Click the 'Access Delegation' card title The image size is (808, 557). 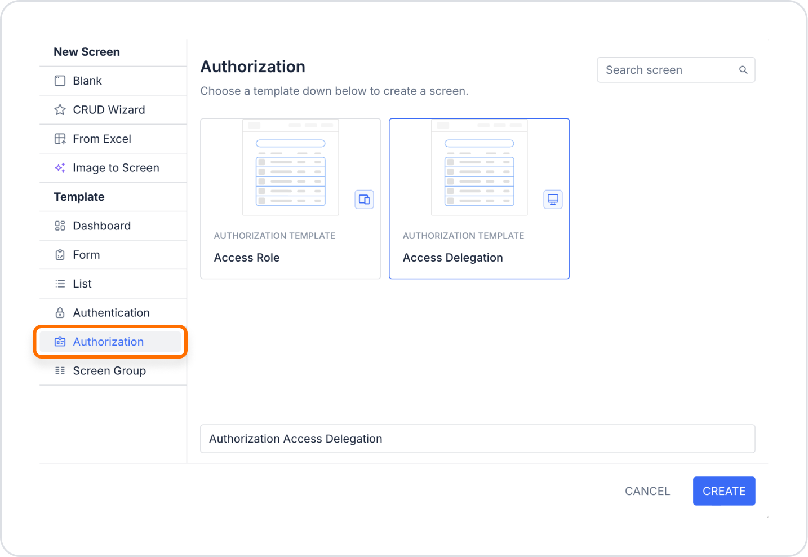(453, 258)
